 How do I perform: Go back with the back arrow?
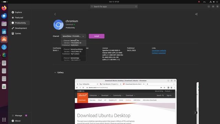tap(55, 14)
